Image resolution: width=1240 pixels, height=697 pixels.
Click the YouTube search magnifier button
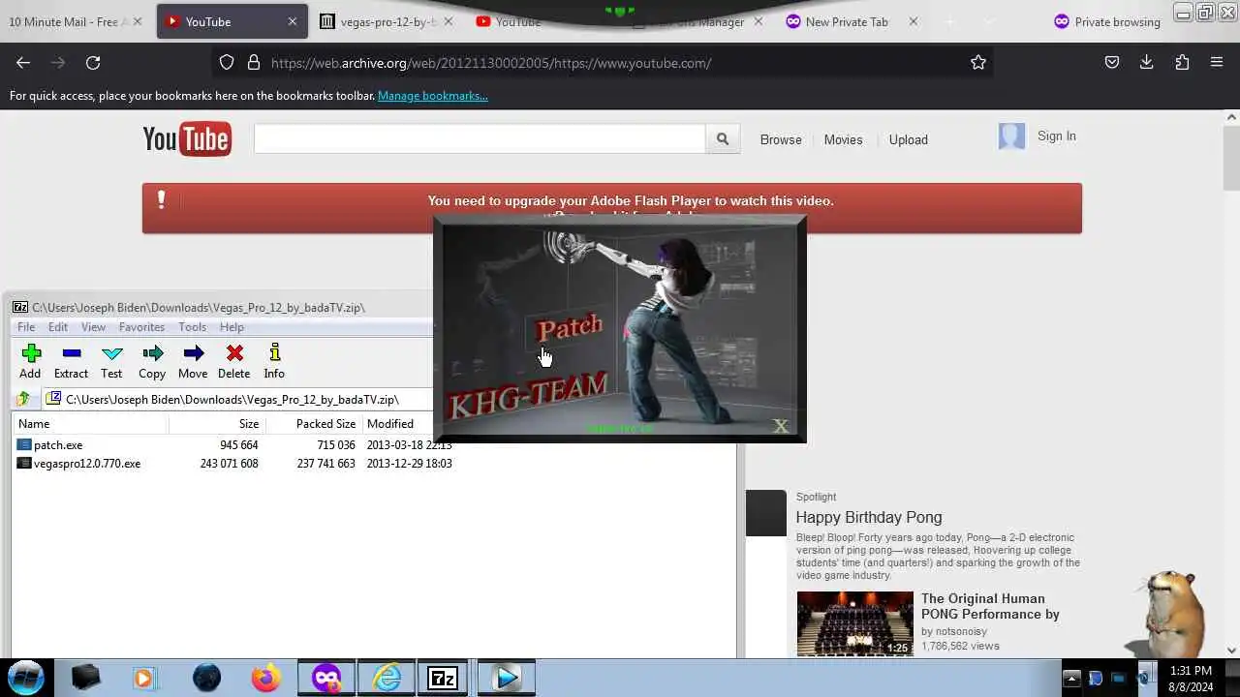pyautogui.click(x=723, y=139)
